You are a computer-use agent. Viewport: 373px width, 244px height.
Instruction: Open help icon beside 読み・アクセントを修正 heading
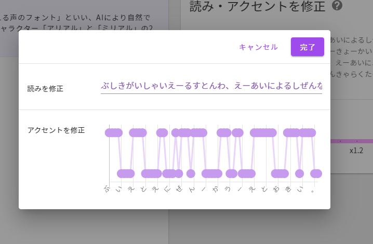pyautogui.click(x=337, y=5)
